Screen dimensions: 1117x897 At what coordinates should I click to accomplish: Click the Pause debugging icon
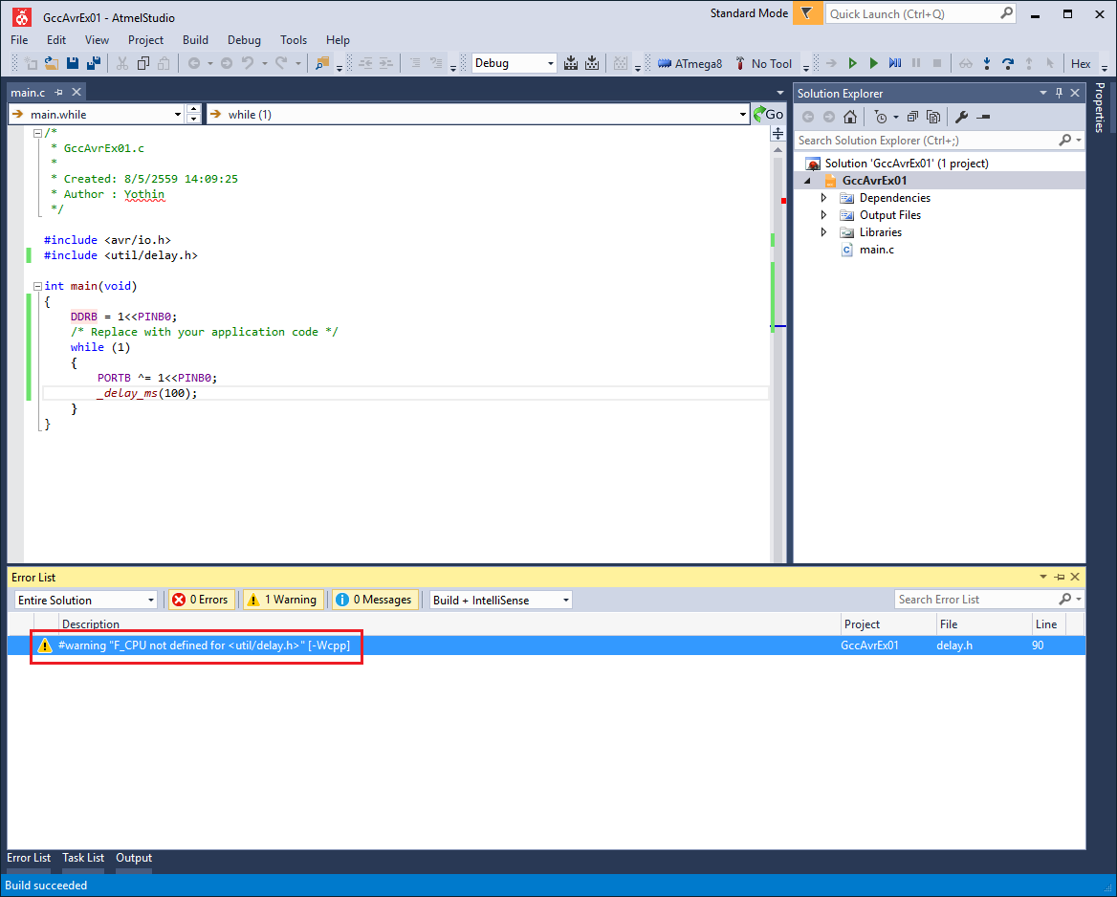click(x=916, y=63)
